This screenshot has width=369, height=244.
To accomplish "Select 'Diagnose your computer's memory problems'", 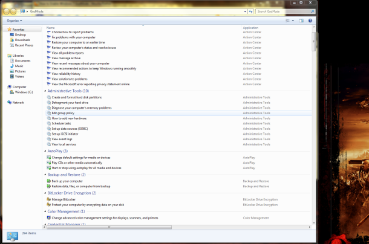I will pos(82,108).
